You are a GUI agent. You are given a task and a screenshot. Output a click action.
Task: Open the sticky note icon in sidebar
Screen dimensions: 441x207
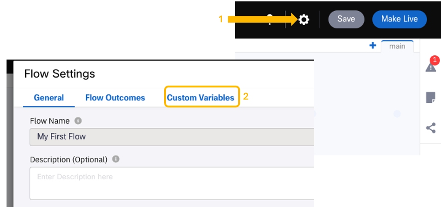coord(431,98)
